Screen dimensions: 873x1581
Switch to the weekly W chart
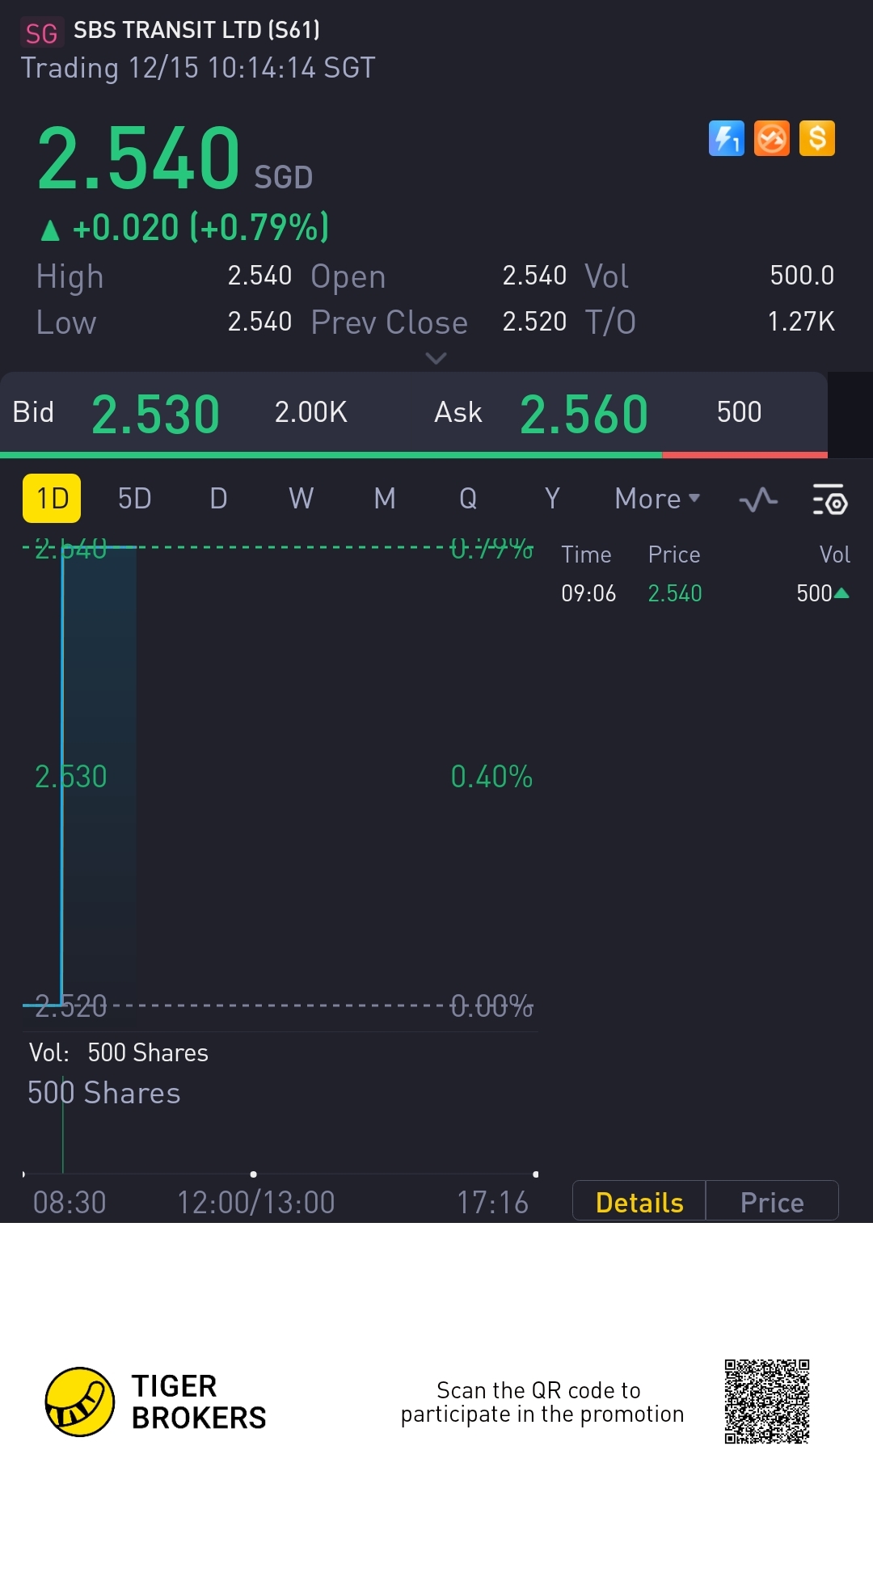click(301, 499)
